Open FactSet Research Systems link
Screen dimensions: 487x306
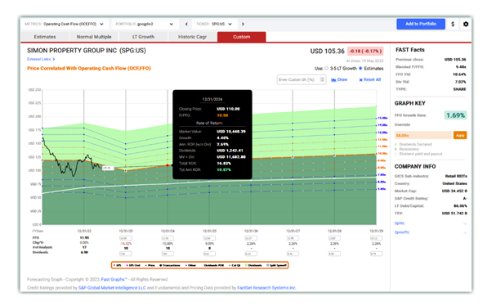point(266,288)
